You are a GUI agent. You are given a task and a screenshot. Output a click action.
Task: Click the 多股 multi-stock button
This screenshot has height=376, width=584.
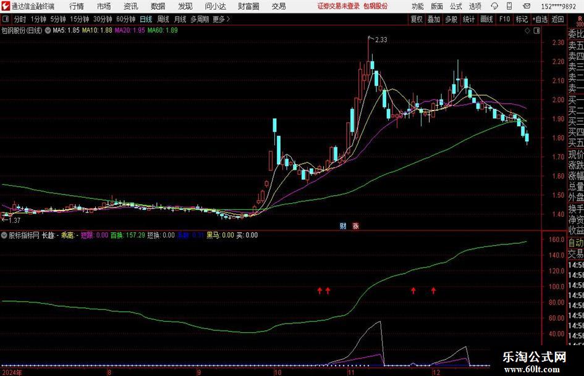451,19
